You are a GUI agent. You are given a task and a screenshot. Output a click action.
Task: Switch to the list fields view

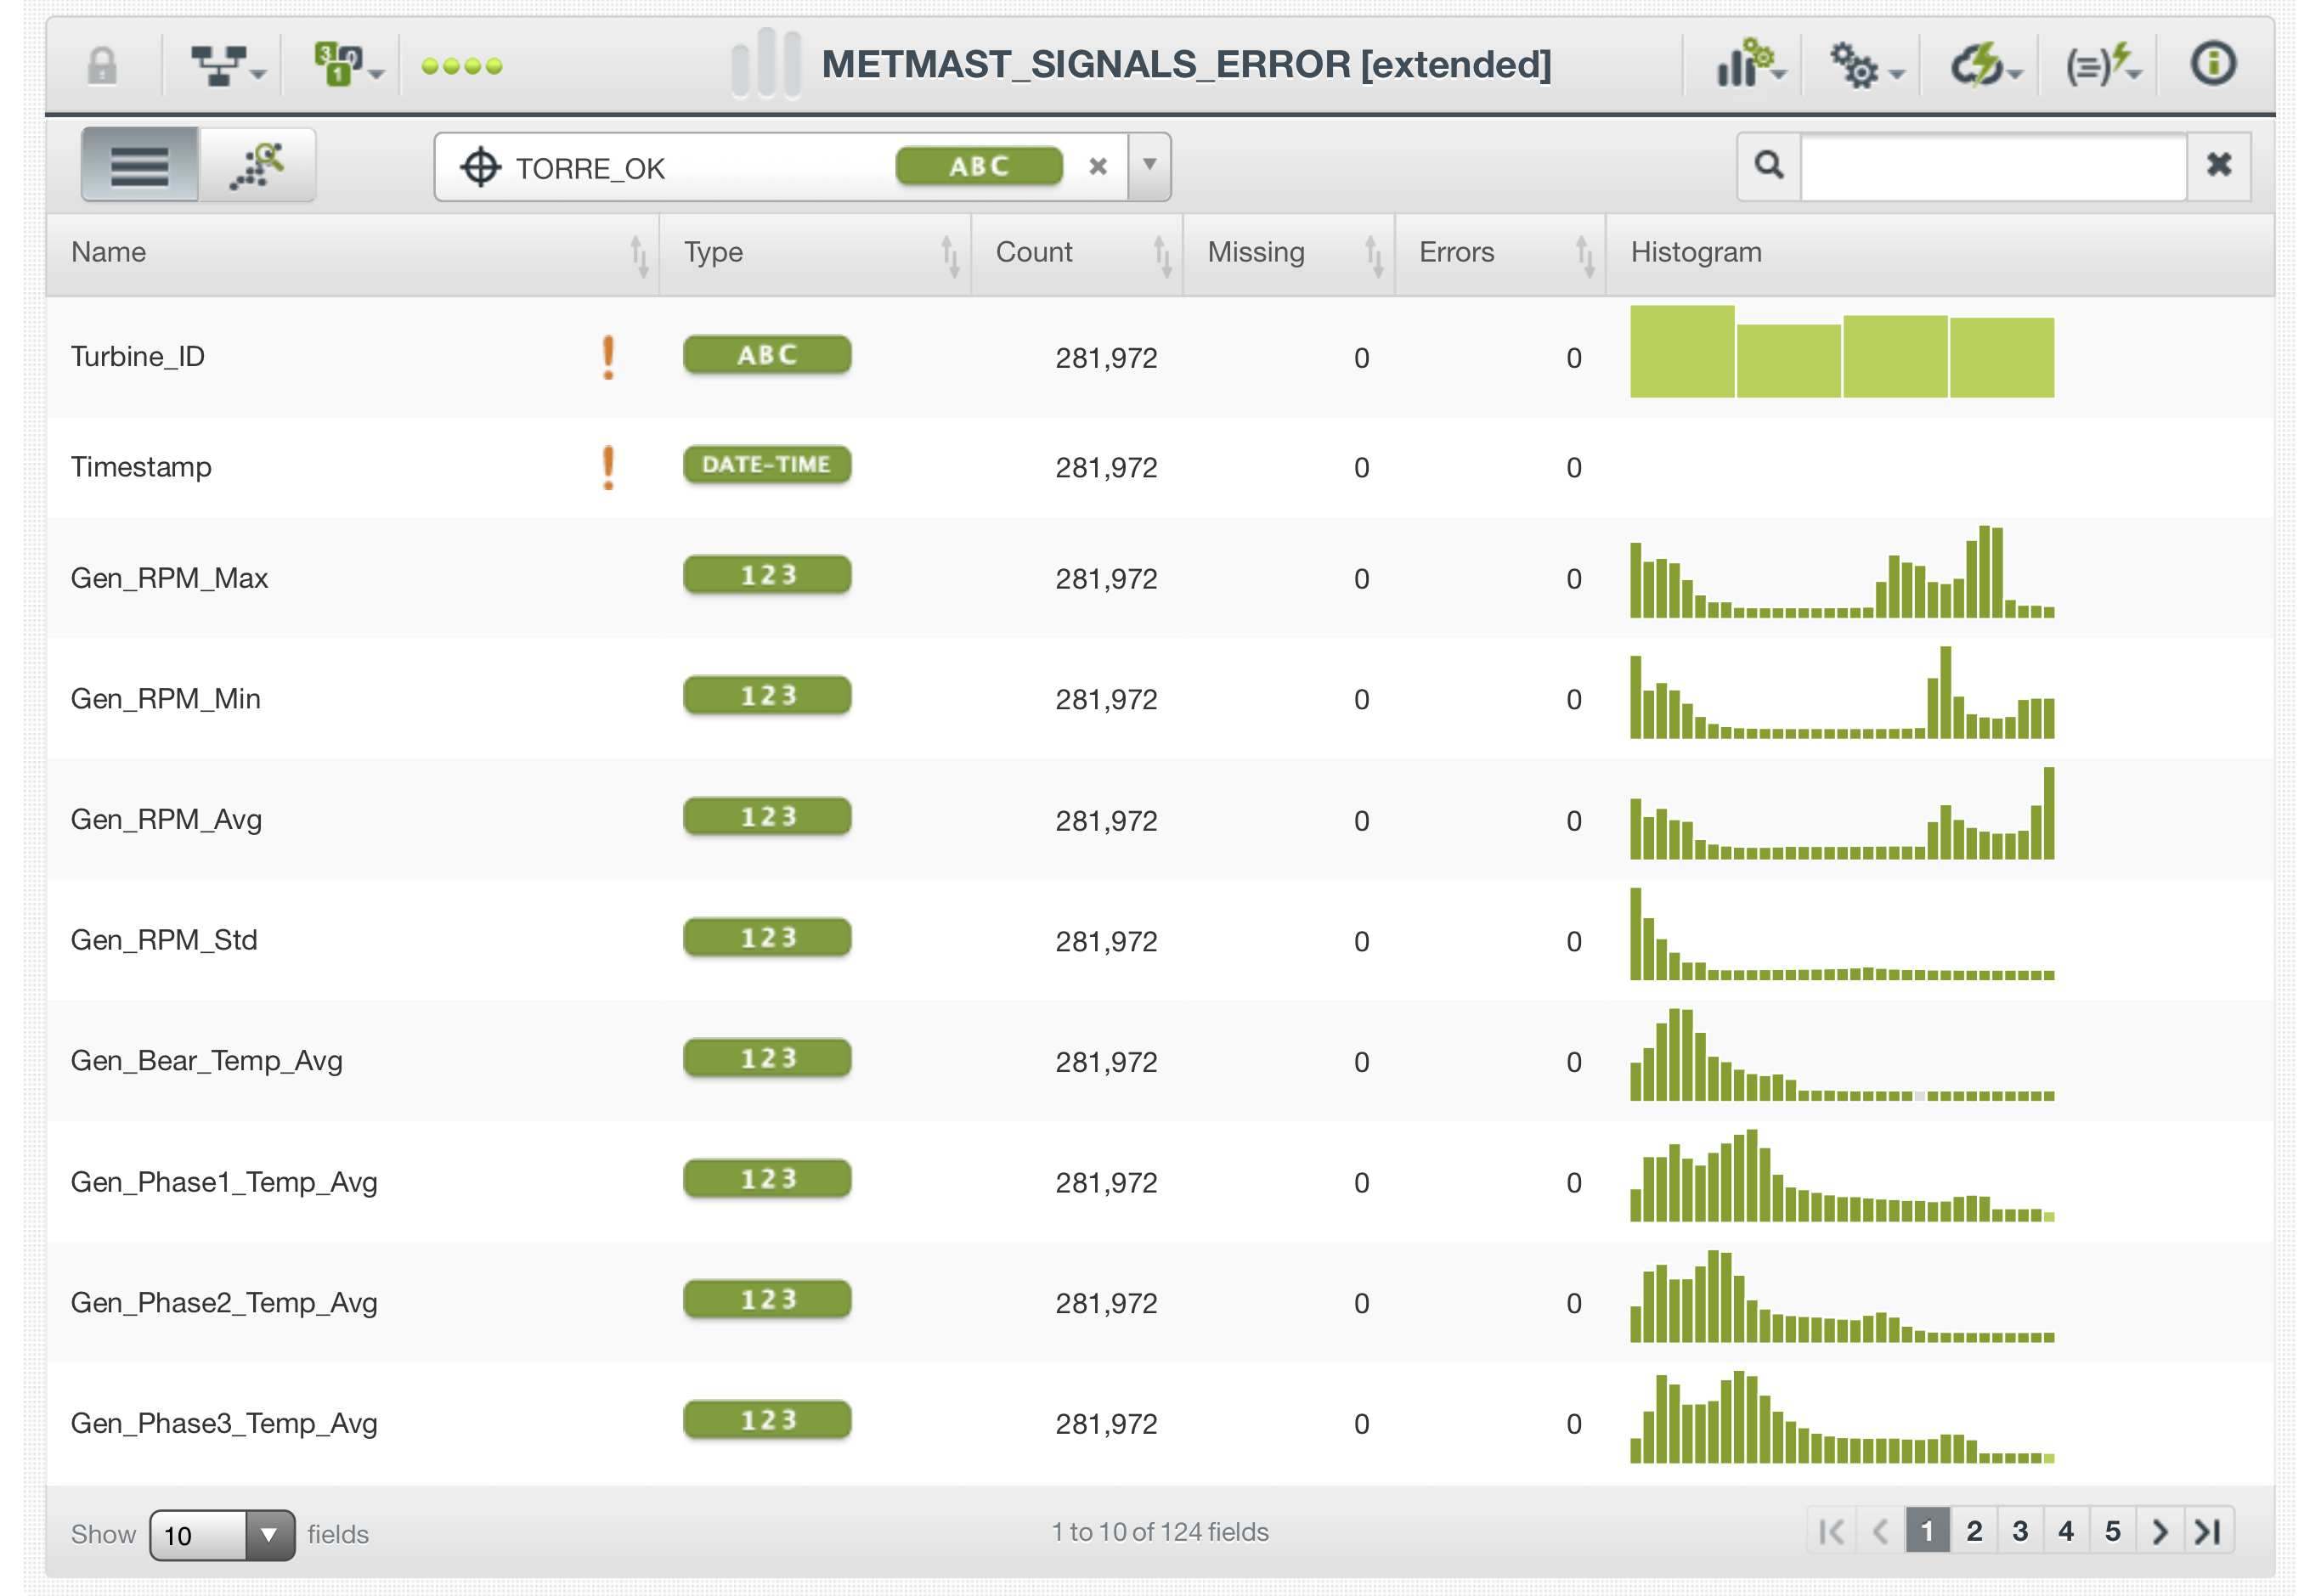point(139,165)
